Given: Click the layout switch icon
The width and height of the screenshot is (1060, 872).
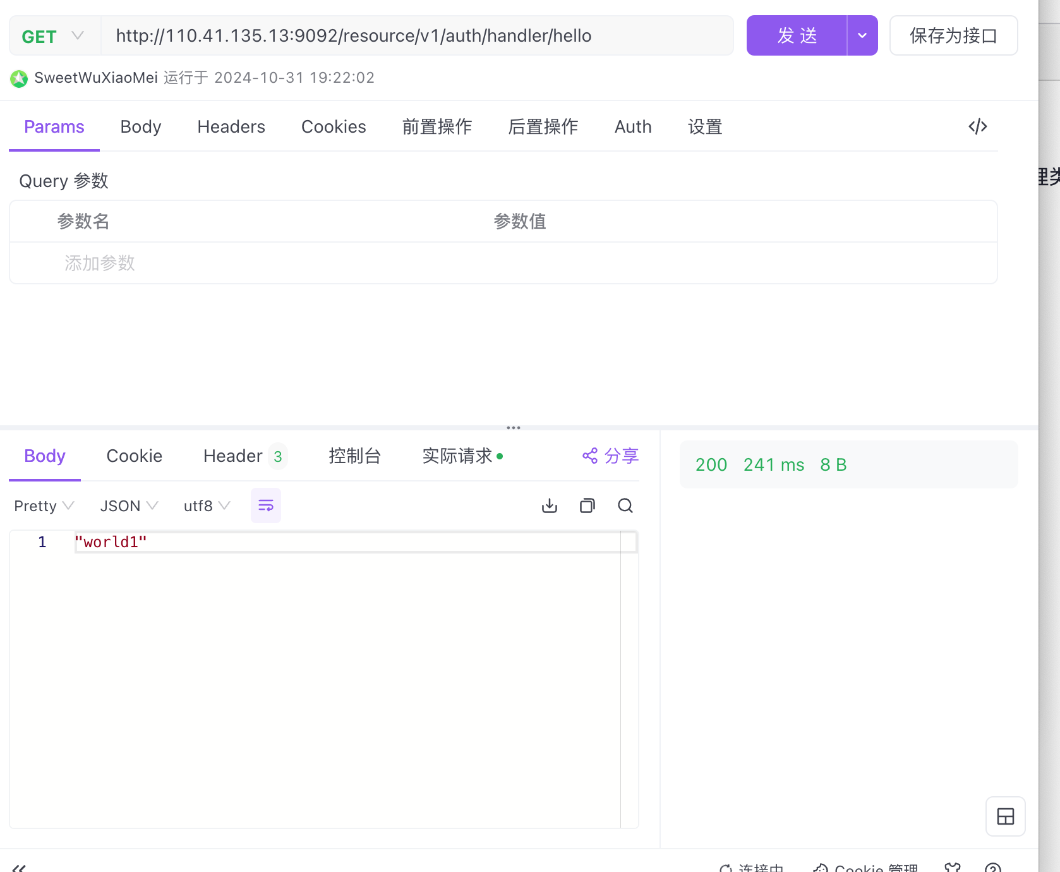Looking at the screenshot, I should coord(1005,816).
